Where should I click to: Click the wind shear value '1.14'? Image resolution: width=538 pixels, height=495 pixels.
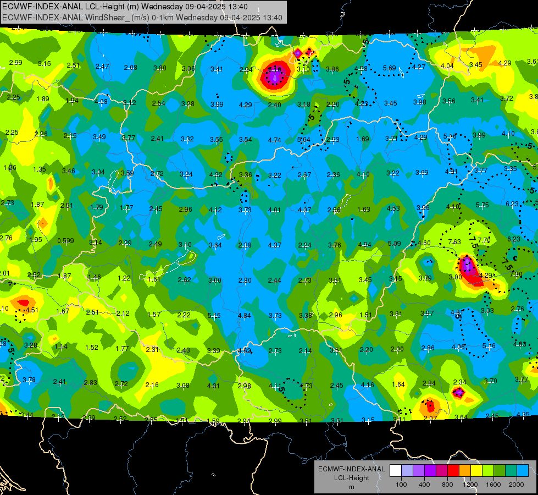click(61, 346)
